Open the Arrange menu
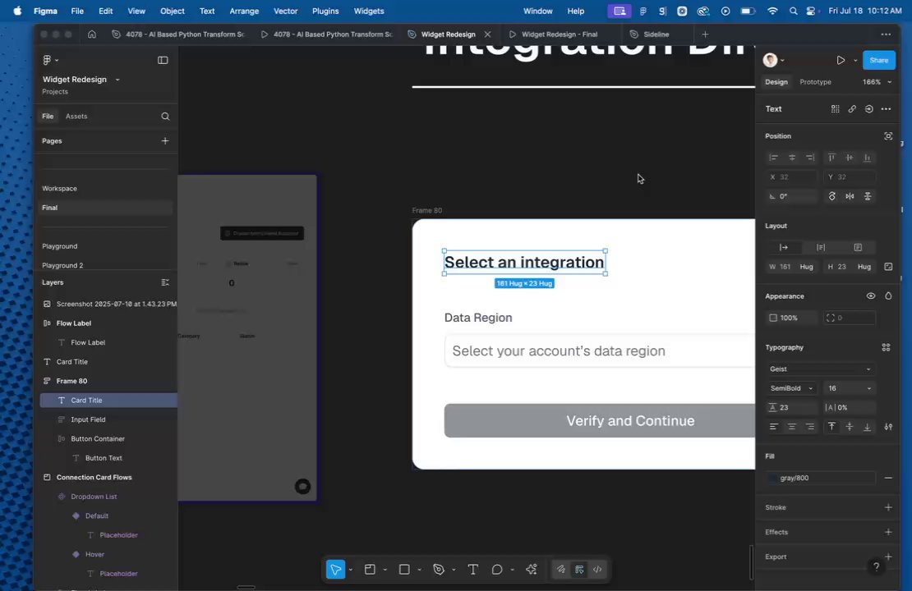 pyautogui.click(x=244, y=11)
